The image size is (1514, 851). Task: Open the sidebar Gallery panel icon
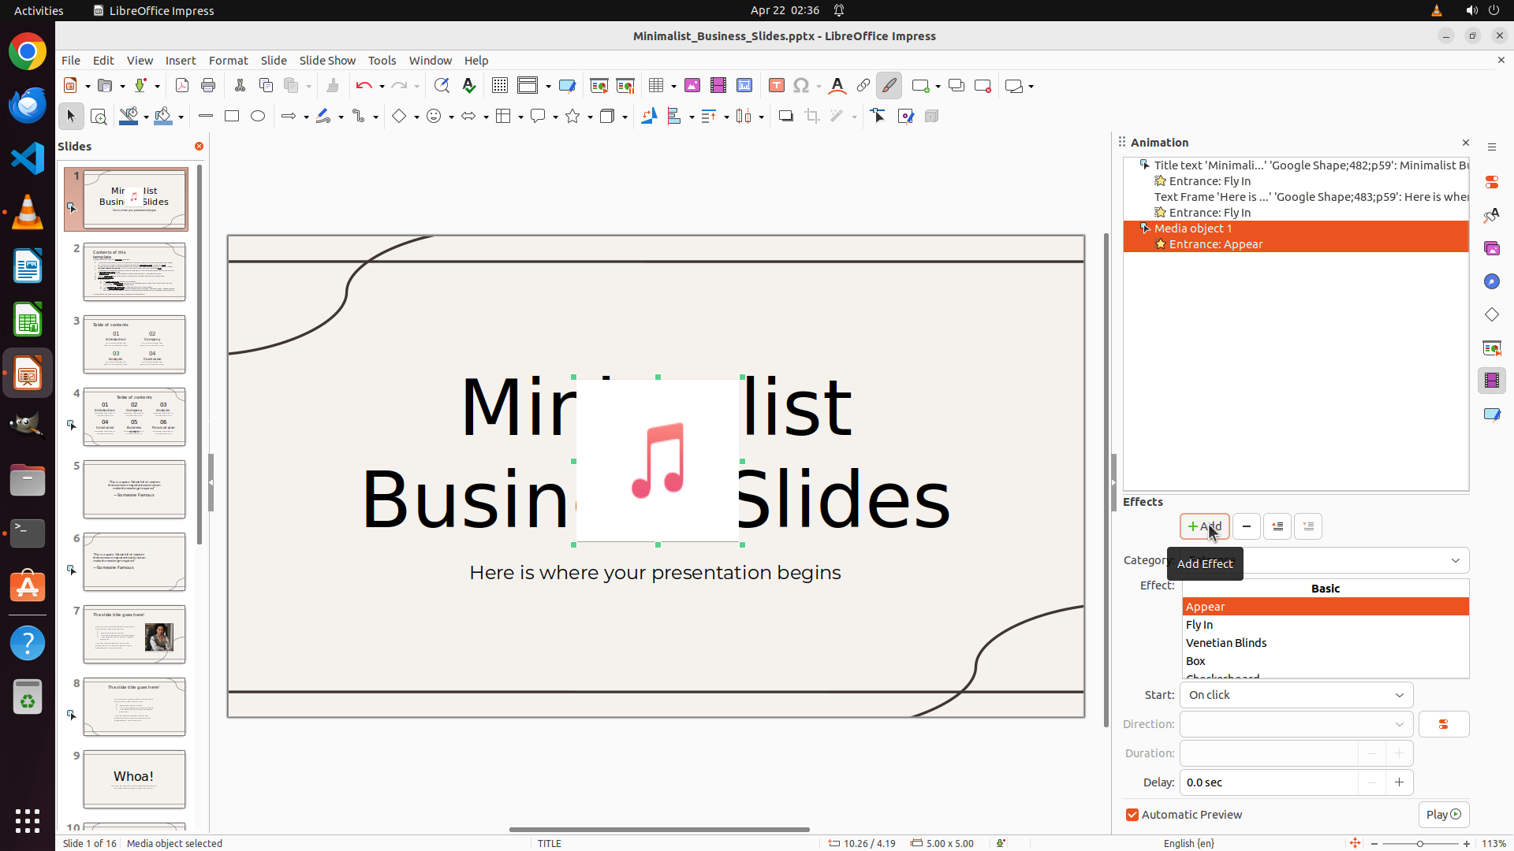click(1492, 248)
